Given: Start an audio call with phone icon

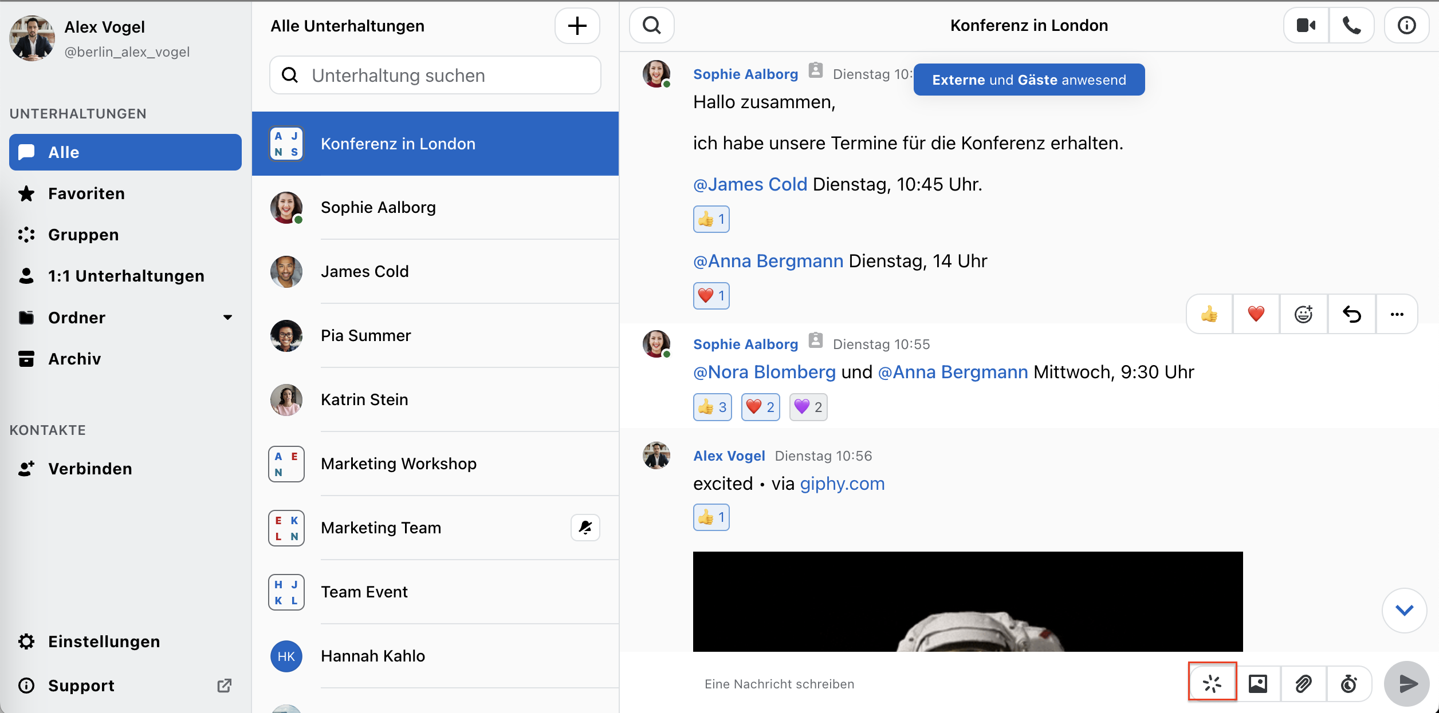Looking at the screenshot, I should click(x=1351, y=26).
